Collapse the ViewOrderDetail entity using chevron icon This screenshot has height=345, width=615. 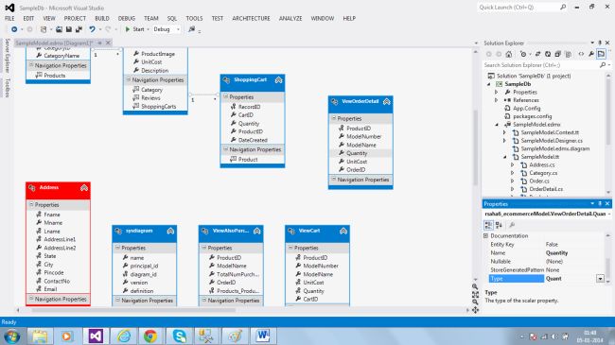point(387,101)
